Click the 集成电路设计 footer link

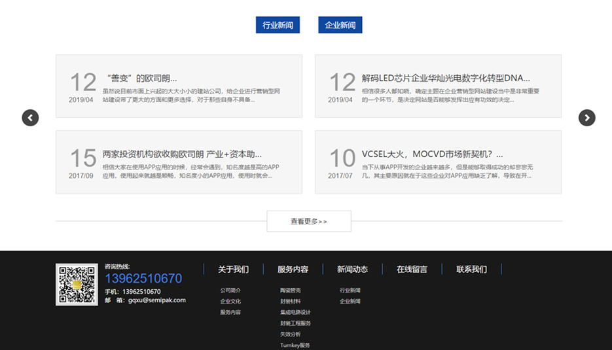295,313
